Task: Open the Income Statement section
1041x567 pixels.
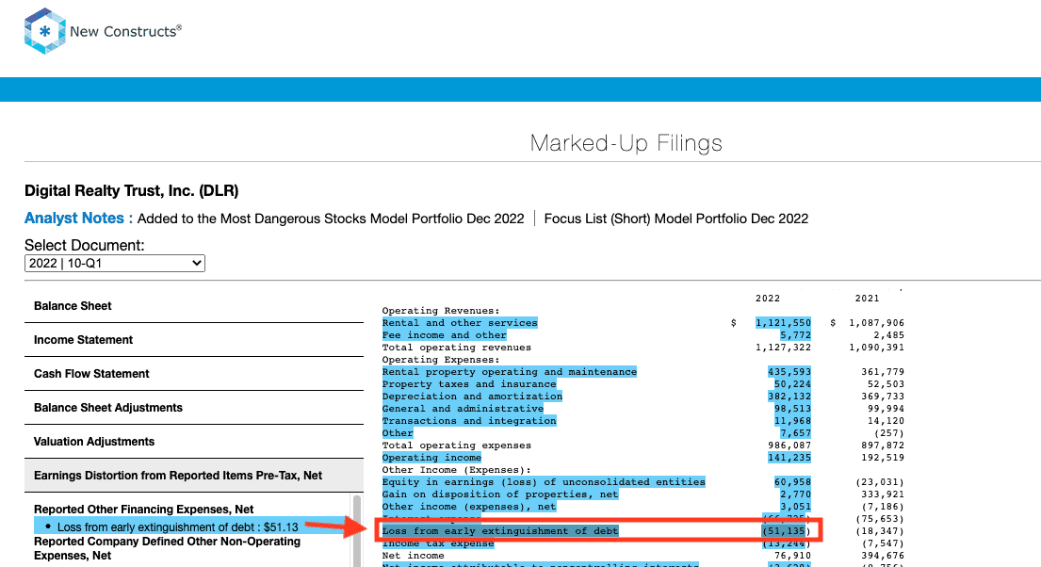Action: click(x=194, y=340)
